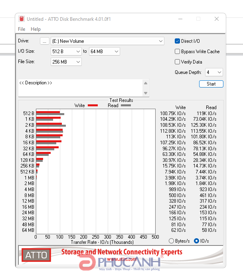Click the 62 IO/s write result

coord(178,230)
